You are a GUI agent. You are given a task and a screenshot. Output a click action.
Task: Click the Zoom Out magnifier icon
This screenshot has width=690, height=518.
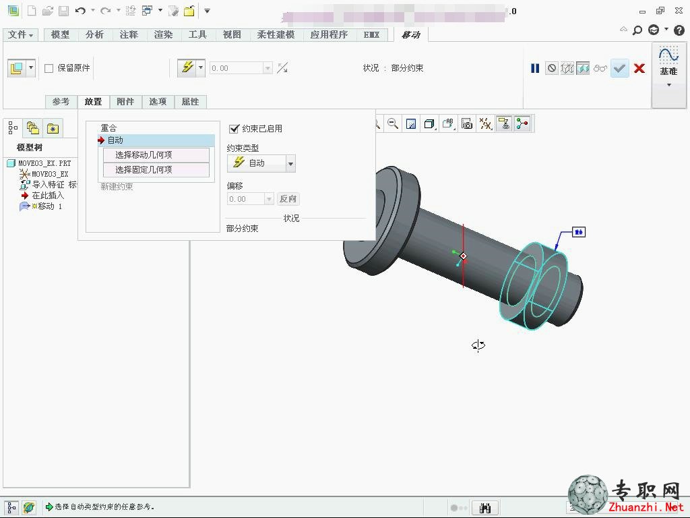click(x=393, y=124)
